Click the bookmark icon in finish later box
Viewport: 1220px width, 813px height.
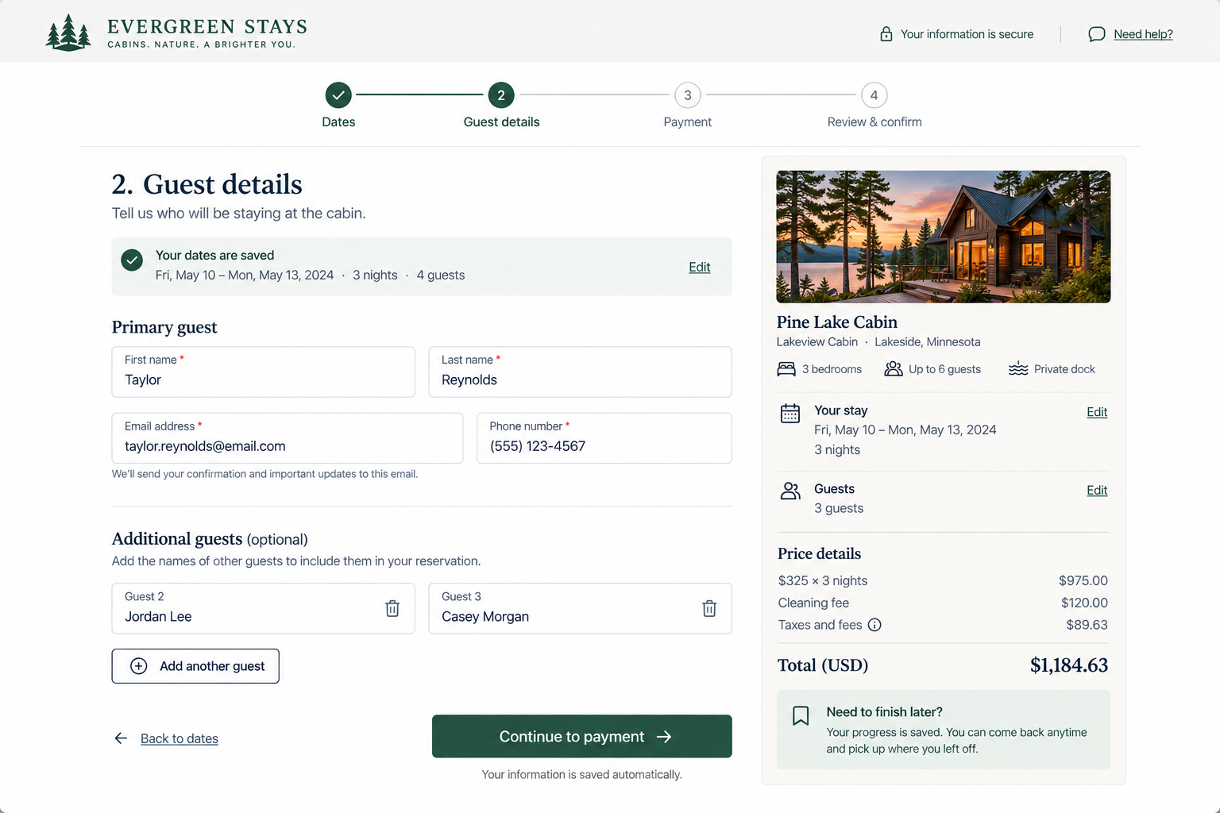(801, 715)
